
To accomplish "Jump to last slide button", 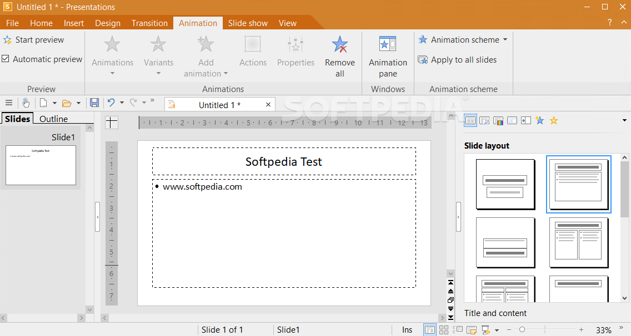I will [450, 318].
